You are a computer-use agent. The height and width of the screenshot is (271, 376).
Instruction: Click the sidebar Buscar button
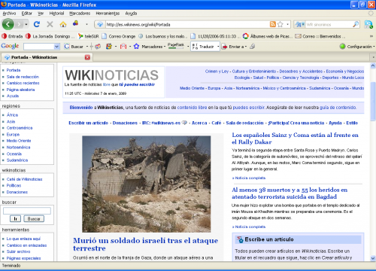pos(34,219)
